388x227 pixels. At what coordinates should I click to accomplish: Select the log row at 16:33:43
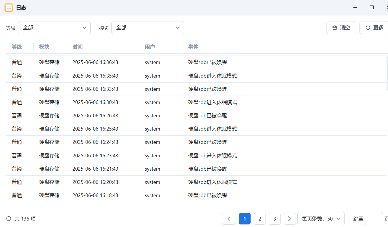tap(196, 89)
